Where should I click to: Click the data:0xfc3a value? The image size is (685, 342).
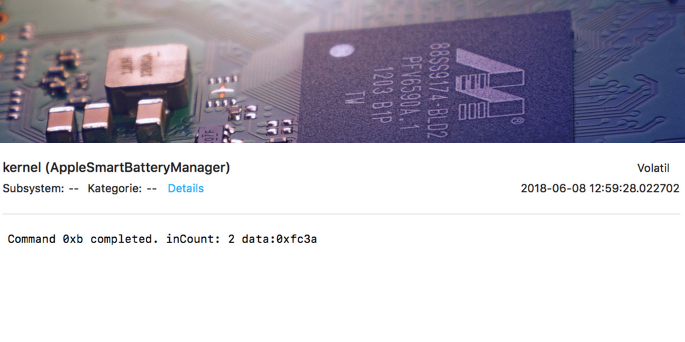click(279, 239)
